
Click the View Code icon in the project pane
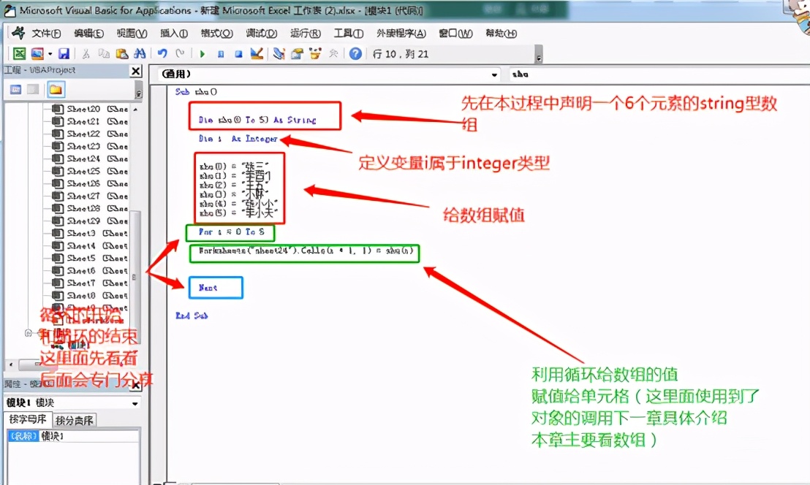pyautogui.click(x=16, y=90)
